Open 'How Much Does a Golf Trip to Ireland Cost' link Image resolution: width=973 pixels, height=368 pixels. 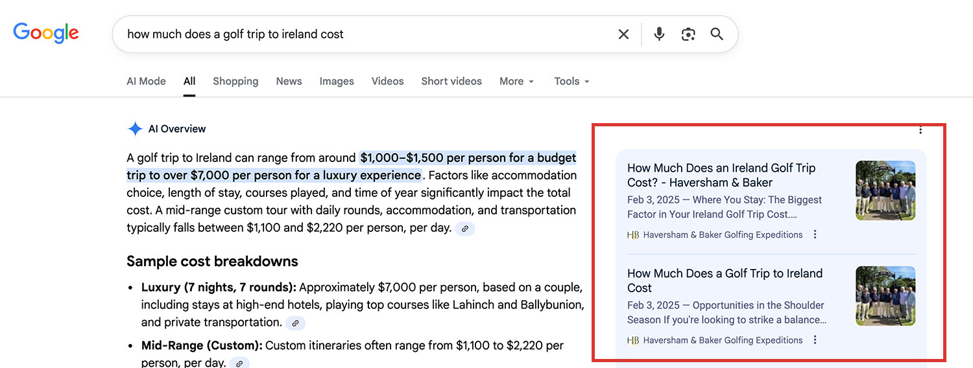tap(725, 281)
